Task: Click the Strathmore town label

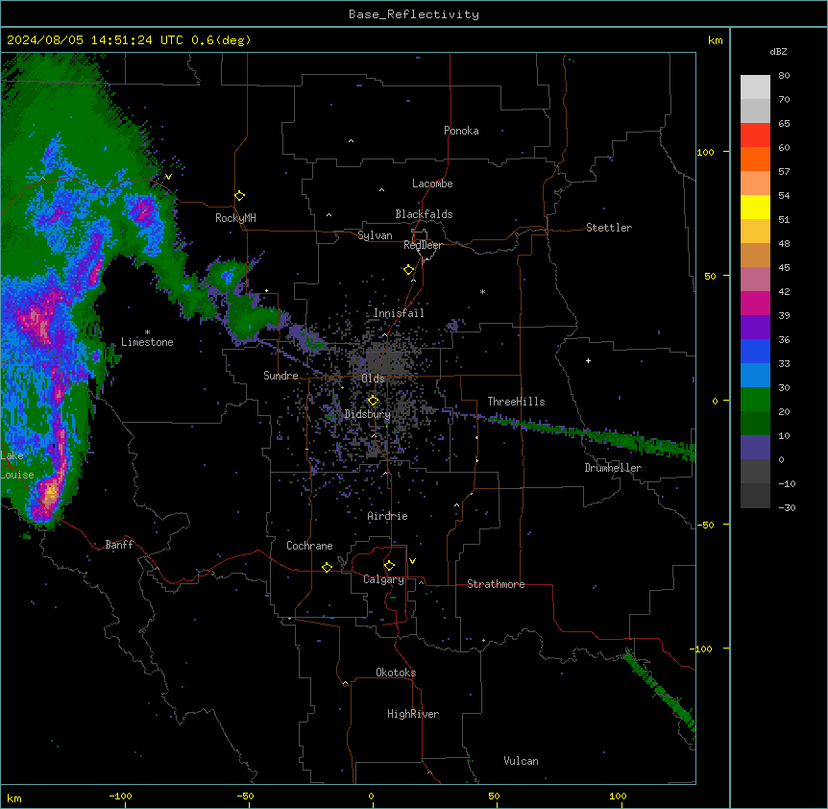Action: 496,584
